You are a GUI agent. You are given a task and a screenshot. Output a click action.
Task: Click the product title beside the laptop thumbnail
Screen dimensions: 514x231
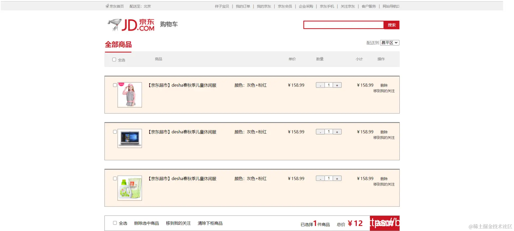coord(182,132)
